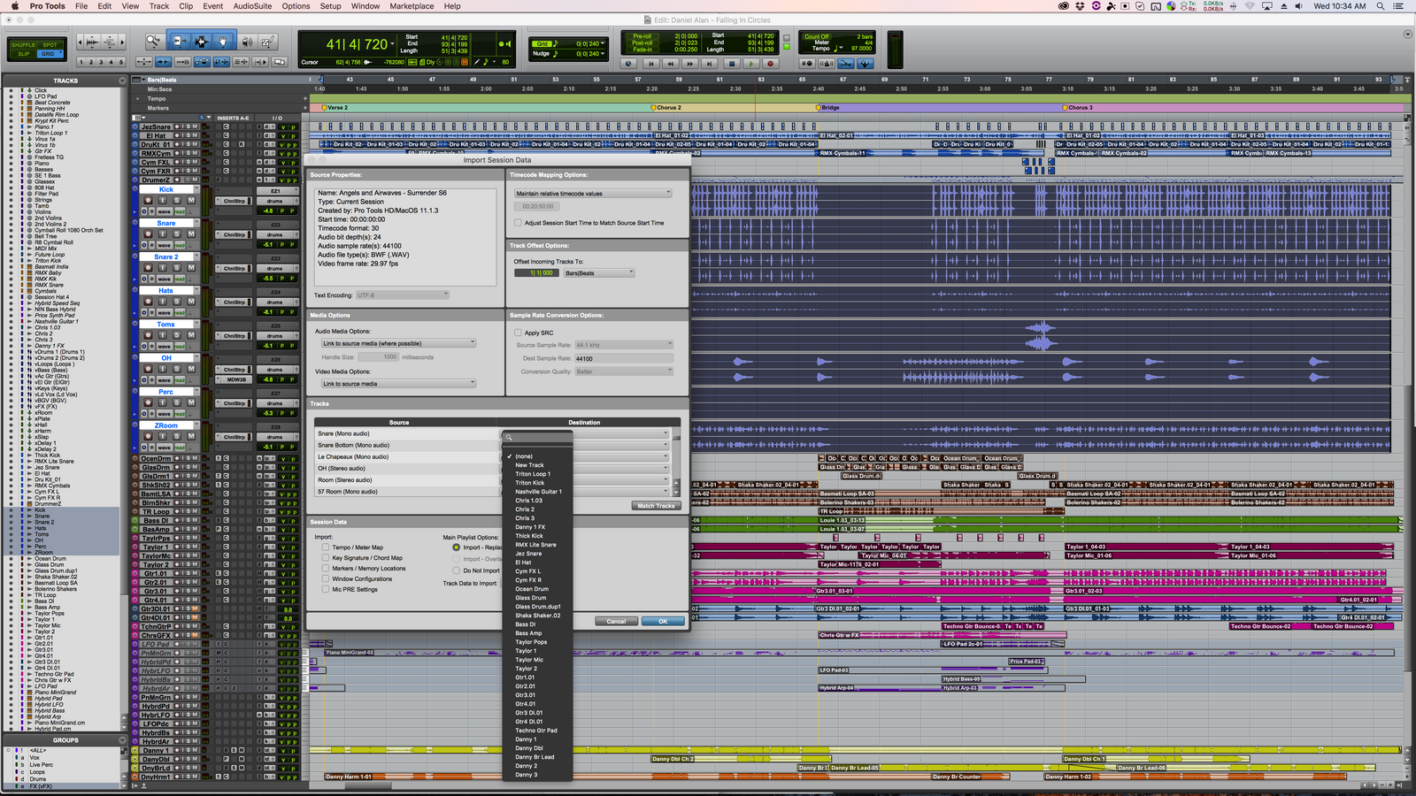Click the Play transport button
The height and width of the screenshot is (796, 1416).
point(751,63)
